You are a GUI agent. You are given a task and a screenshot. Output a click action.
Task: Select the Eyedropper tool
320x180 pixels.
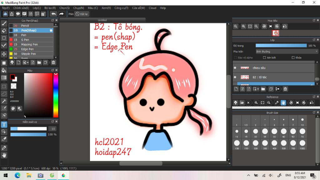(4, 148)
